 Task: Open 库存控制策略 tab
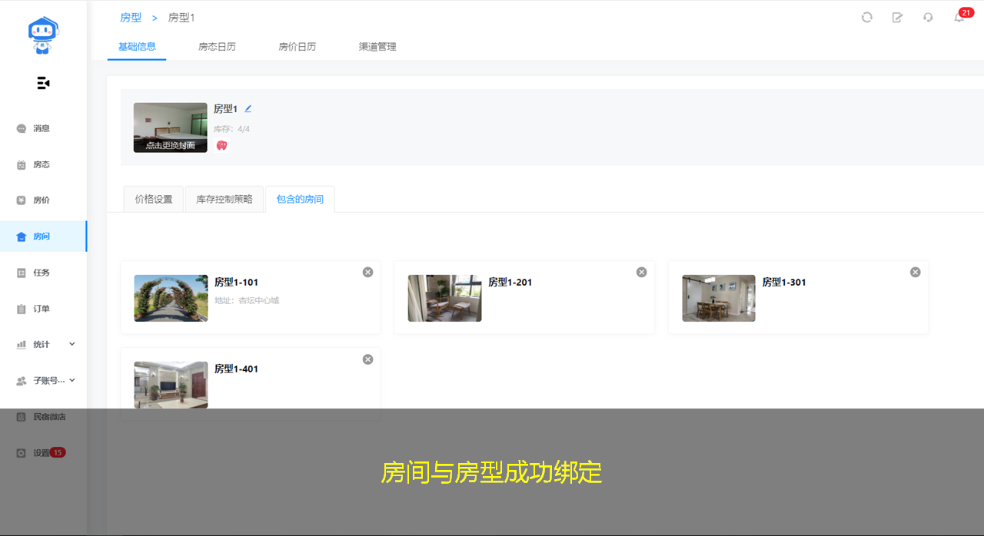[x=224, y=199]
